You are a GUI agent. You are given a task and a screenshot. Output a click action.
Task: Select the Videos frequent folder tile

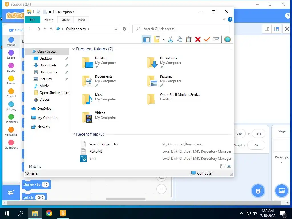(99, 117)
